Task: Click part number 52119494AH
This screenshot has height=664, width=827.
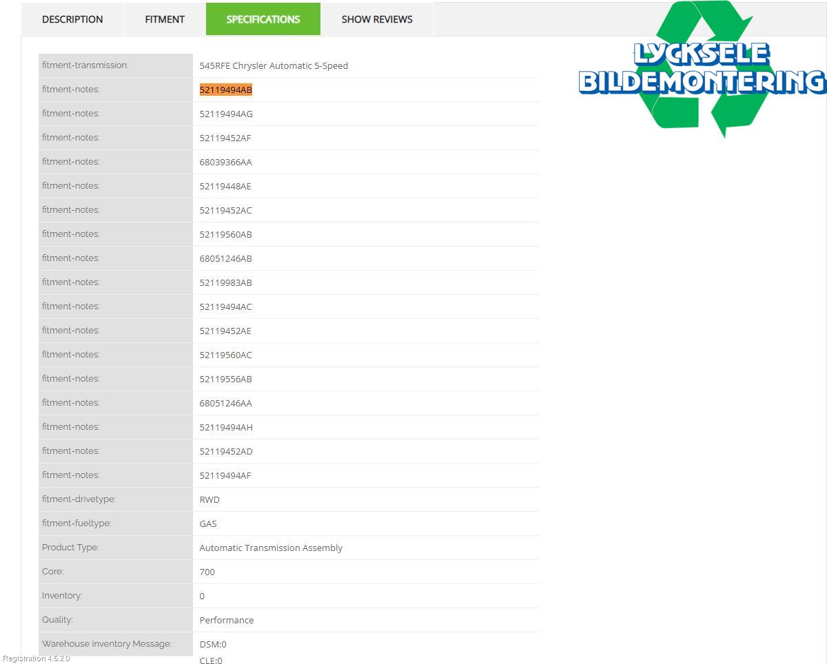Action: click(226, 427)
